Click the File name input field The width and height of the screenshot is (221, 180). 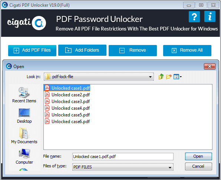(123, 157)
